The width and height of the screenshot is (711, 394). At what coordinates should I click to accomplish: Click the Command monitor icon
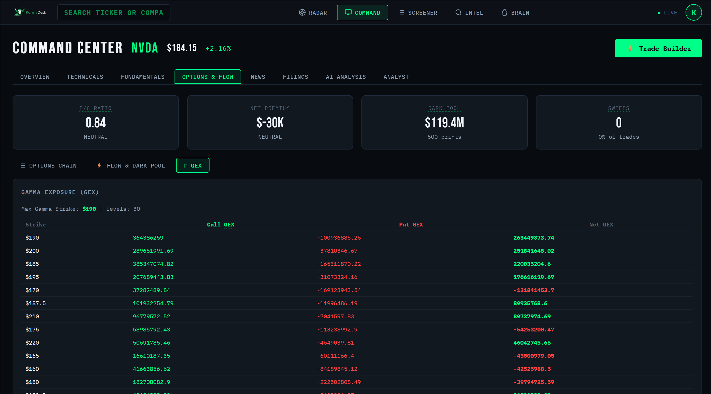pyautogui.click(x=348, y=12)
